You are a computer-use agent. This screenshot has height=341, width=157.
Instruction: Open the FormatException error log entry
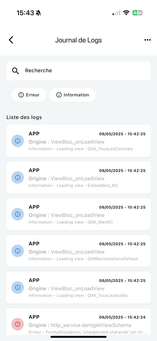[78, 322]
